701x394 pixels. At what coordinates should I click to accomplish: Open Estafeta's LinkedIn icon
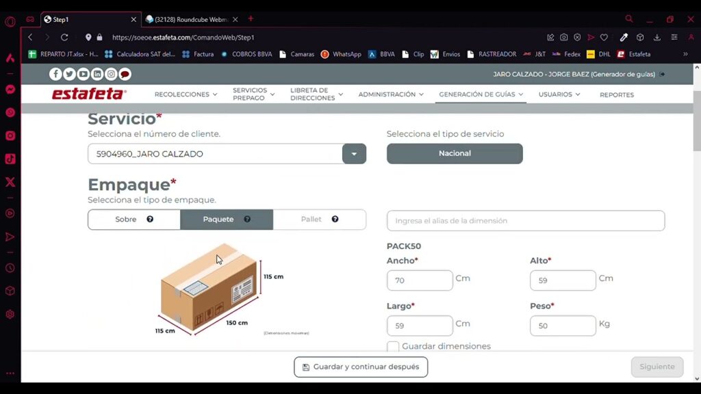(x=97, y=74)
